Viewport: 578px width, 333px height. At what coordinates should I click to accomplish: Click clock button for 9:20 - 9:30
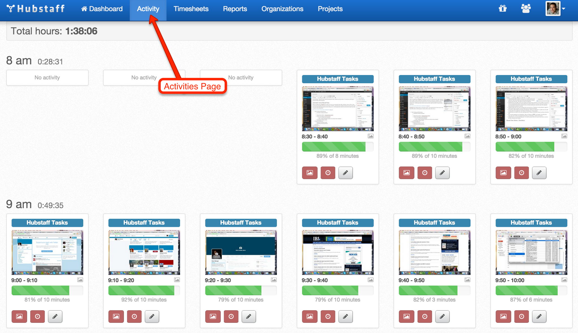(x=231, y=317)
